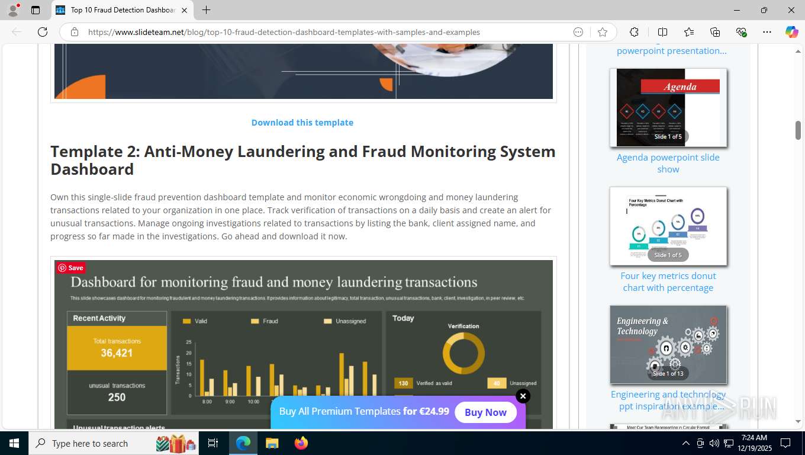The width and height of the screenshot is (805, 455).
Task: Click Engineering and technology ppt link
Action: [668, 400]
